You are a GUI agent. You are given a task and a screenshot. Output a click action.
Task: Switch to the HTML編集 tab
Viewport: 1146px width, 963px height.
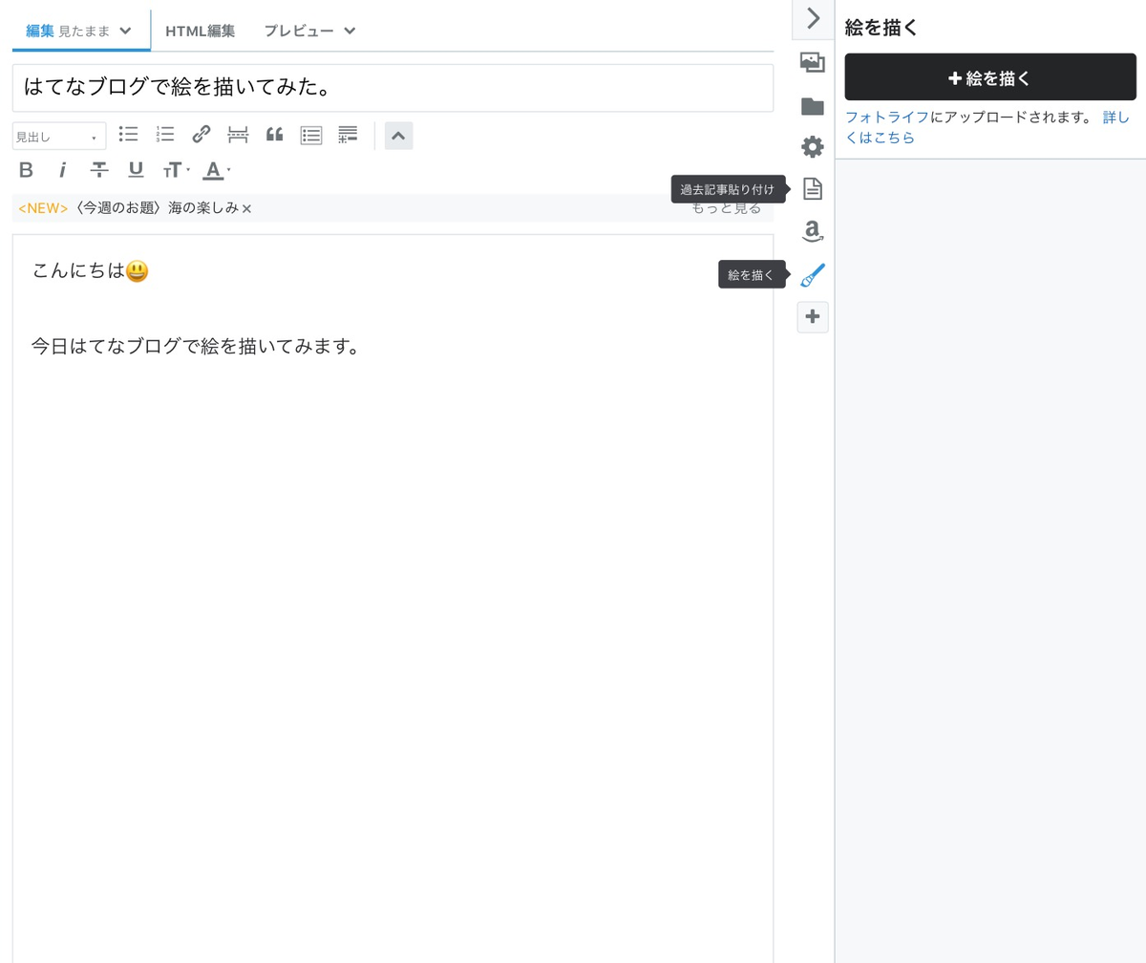201,31
